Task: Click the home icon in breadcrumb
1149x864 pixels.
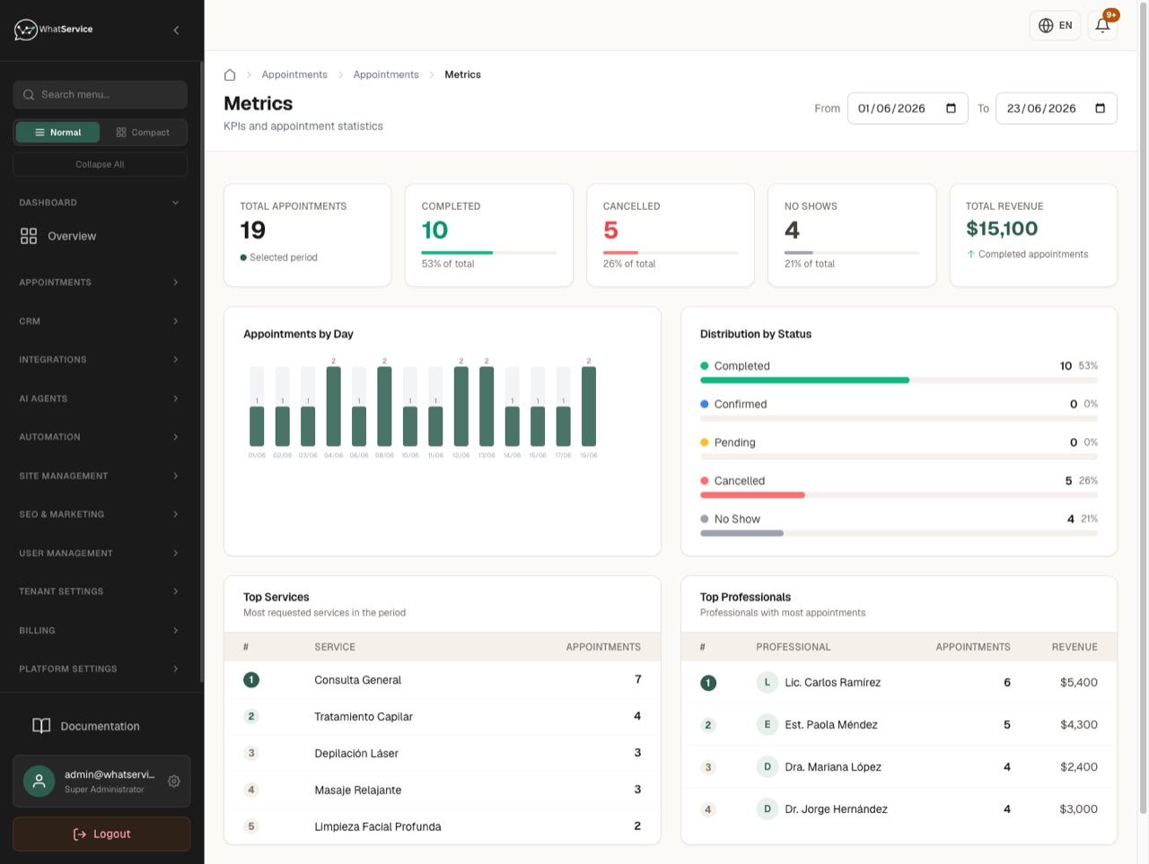Action: (x=230, y=74)
